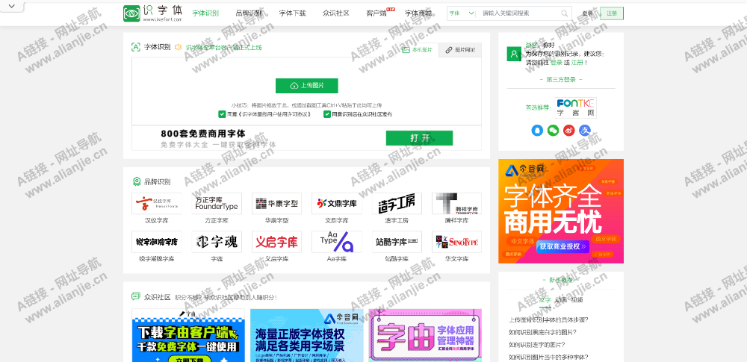The height and width of the screenshot is (362, 747).
Task: Select the 字魂 brand logo
Action: tap(217, 242)
